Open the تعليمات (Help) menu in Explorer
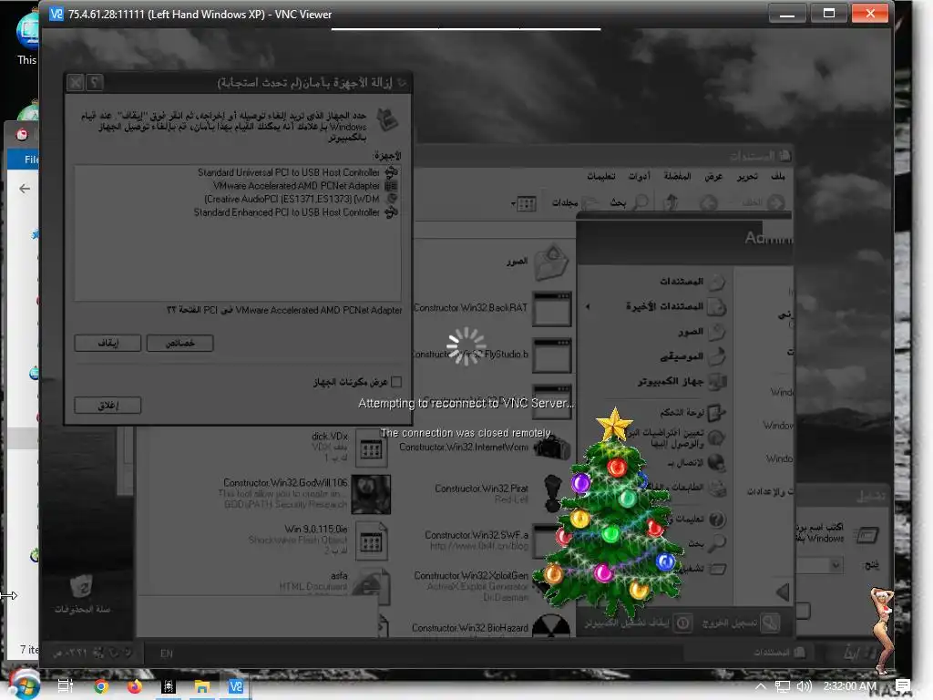Screen dimensions: 933x700 601,176
